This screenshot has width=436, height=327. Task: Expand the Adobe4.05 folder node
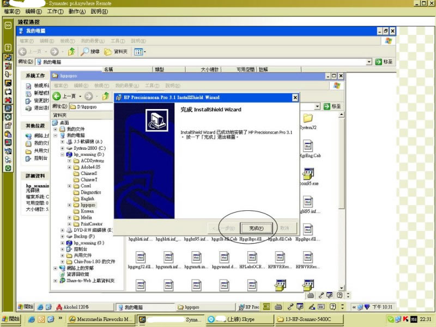tap(69, 167)
